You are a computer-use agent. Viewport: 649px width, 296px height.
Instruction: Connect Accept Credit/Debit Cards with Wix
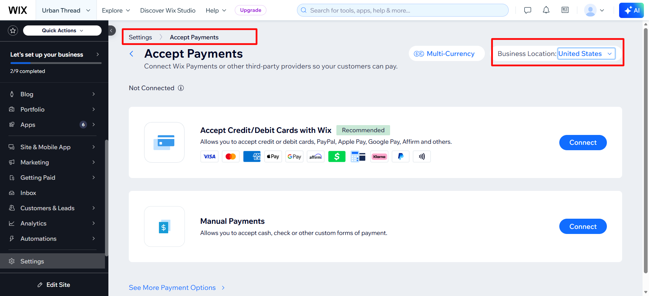coord(583,142)
